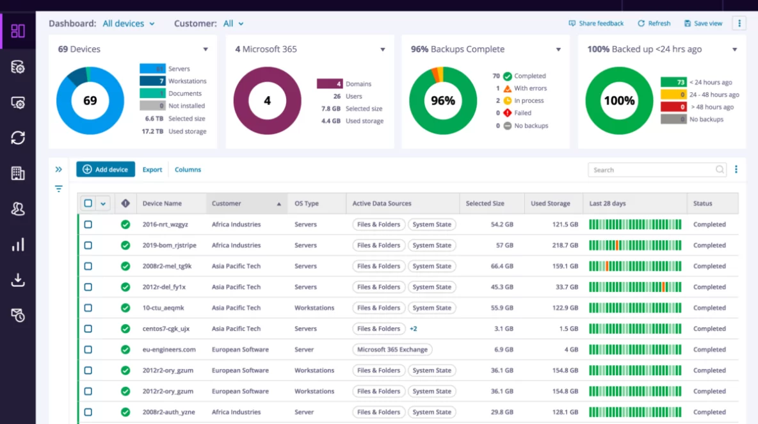Expand the 69 Devices widget dropdown arrow
The height and width of the screenshot is (424, 758).
[206, 50]
